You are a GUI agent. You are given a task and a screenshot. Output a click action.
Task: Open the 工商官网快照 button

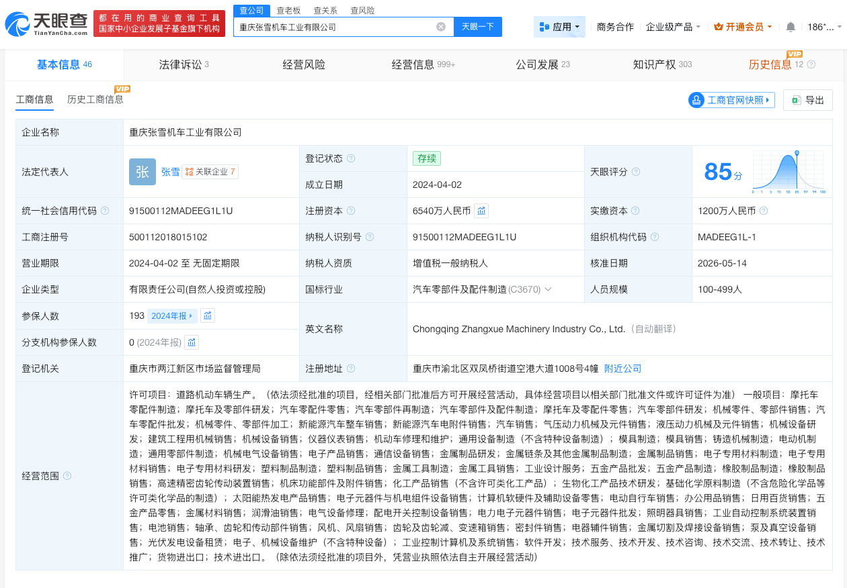click(731, 100)
